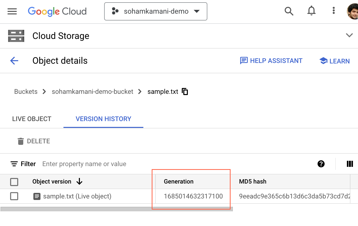Viewport: 358px width, 226px height.
Task: Check the sample.txt live object row checkbox
Action: pos(14,196)
